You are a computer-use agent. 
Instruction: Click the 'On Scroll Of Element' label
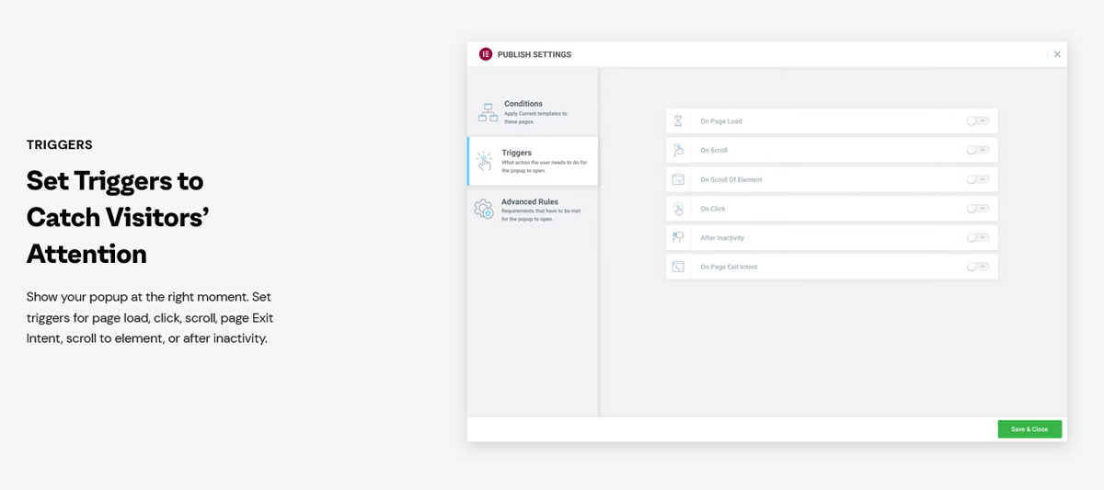(731, 179)
